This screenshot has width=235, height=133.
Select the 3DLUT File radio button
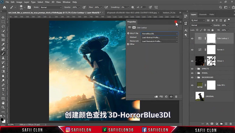pos(128,33)
